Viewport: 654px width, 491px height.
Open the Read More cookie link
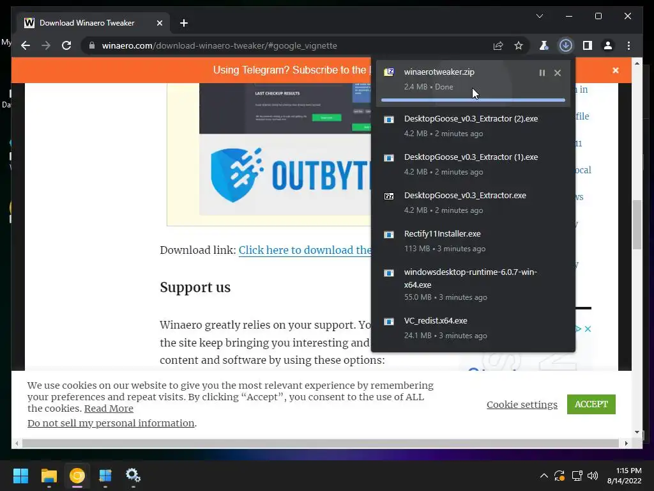pyautogui.click(x=109, y=409)
